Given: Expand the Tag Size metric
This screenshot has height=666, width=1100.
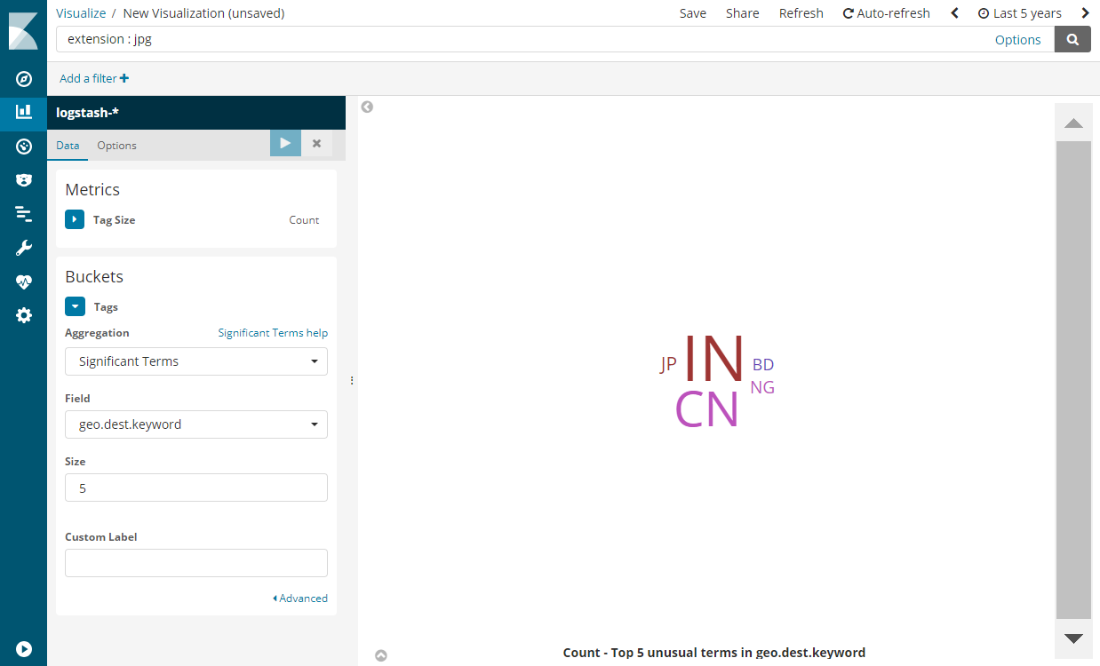Looking at the screenshot, I should tap(75, 219).
